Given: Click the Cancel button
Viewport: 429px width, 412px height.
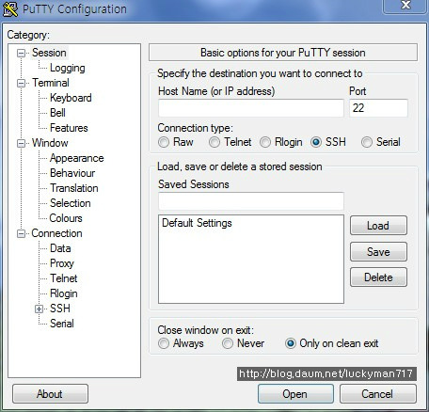Looking at the screenshot, I should [x=378, y=394].
